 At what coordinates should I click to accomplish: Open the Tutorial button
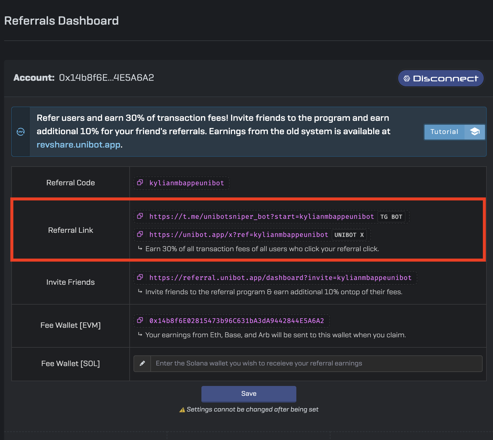click(444, 132)
